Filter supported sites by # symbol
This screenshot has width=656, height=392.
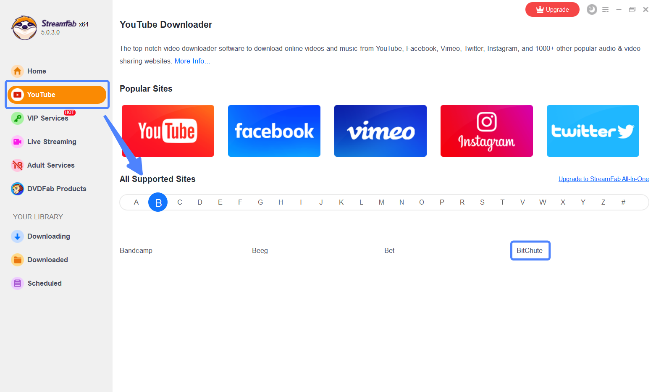coord(623,202)
